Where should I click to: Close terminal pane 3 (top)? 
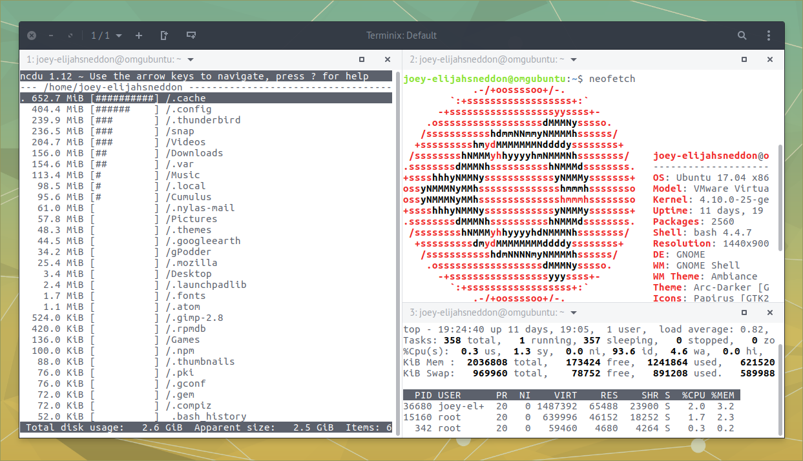pyautogui.click(x=769, y=312)
